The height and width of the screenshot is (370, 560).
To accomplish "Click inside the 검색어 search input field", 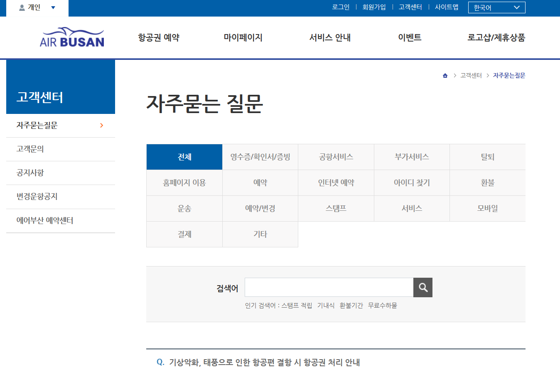I will pyautogui.click(x=328, y=287).
